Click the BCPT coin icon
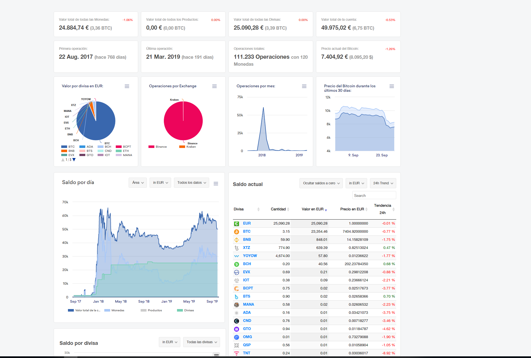Image resolution: width=531 pixels, height=358 pixels. point(237,288)
